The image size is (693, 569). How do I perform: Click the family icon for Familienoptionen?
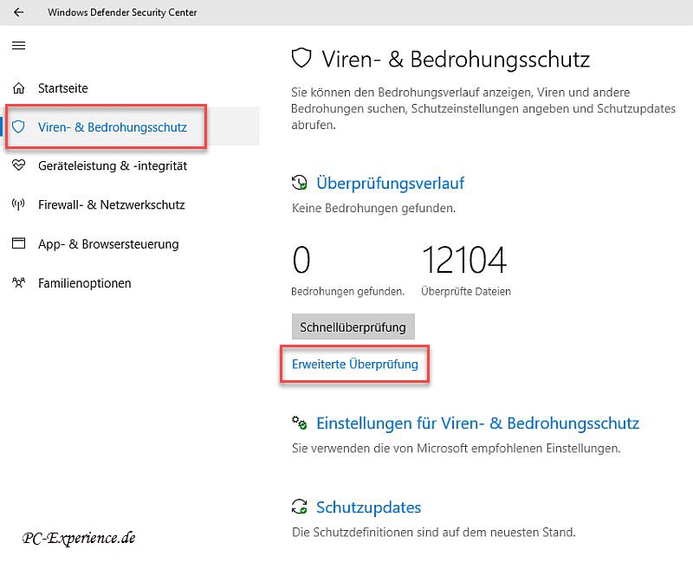(x=18, y=282)
